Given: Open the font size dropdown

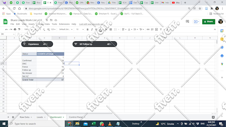Looking at the screenshot, I should coord(80,29).
